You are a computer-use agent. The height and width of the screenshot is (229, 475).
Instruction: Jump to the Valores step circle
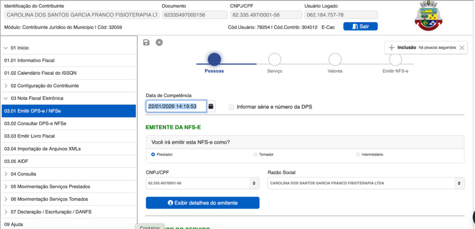pos(335,60)
